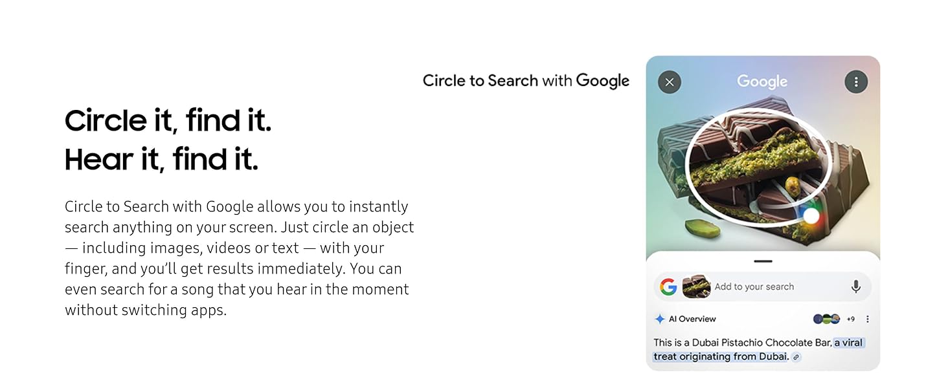Image resolution: width=948 pixels, height=388 pixels.
Task: Click the Circle it, find it heading
Action: coord(168,121)
